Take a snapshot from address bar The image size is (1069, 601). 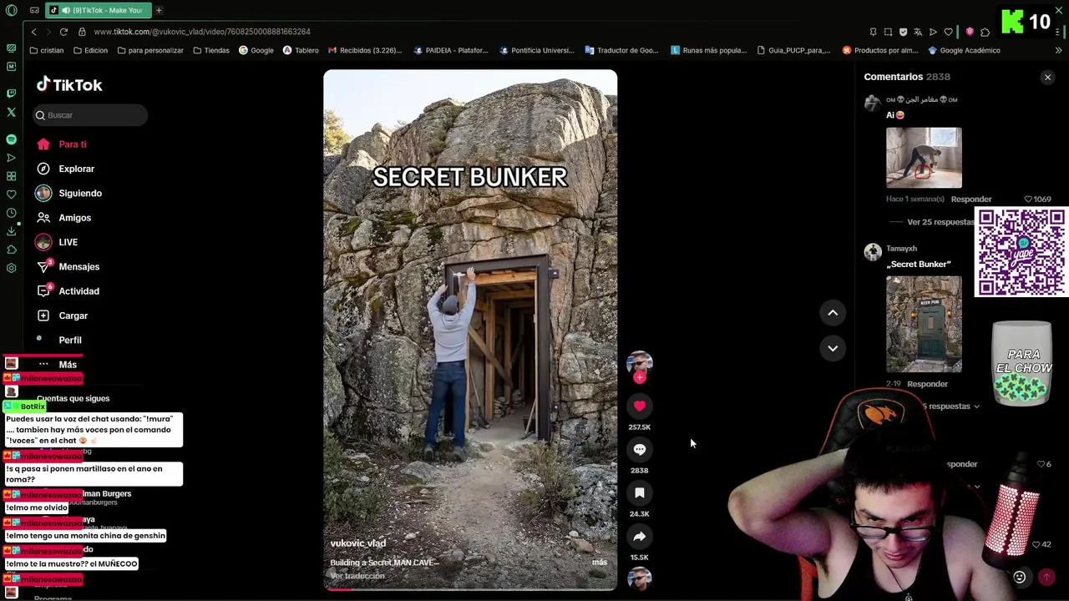(x=888, y=32)
